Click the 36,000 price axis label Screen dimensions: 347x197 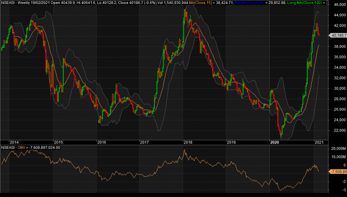[x=339, y=57]
